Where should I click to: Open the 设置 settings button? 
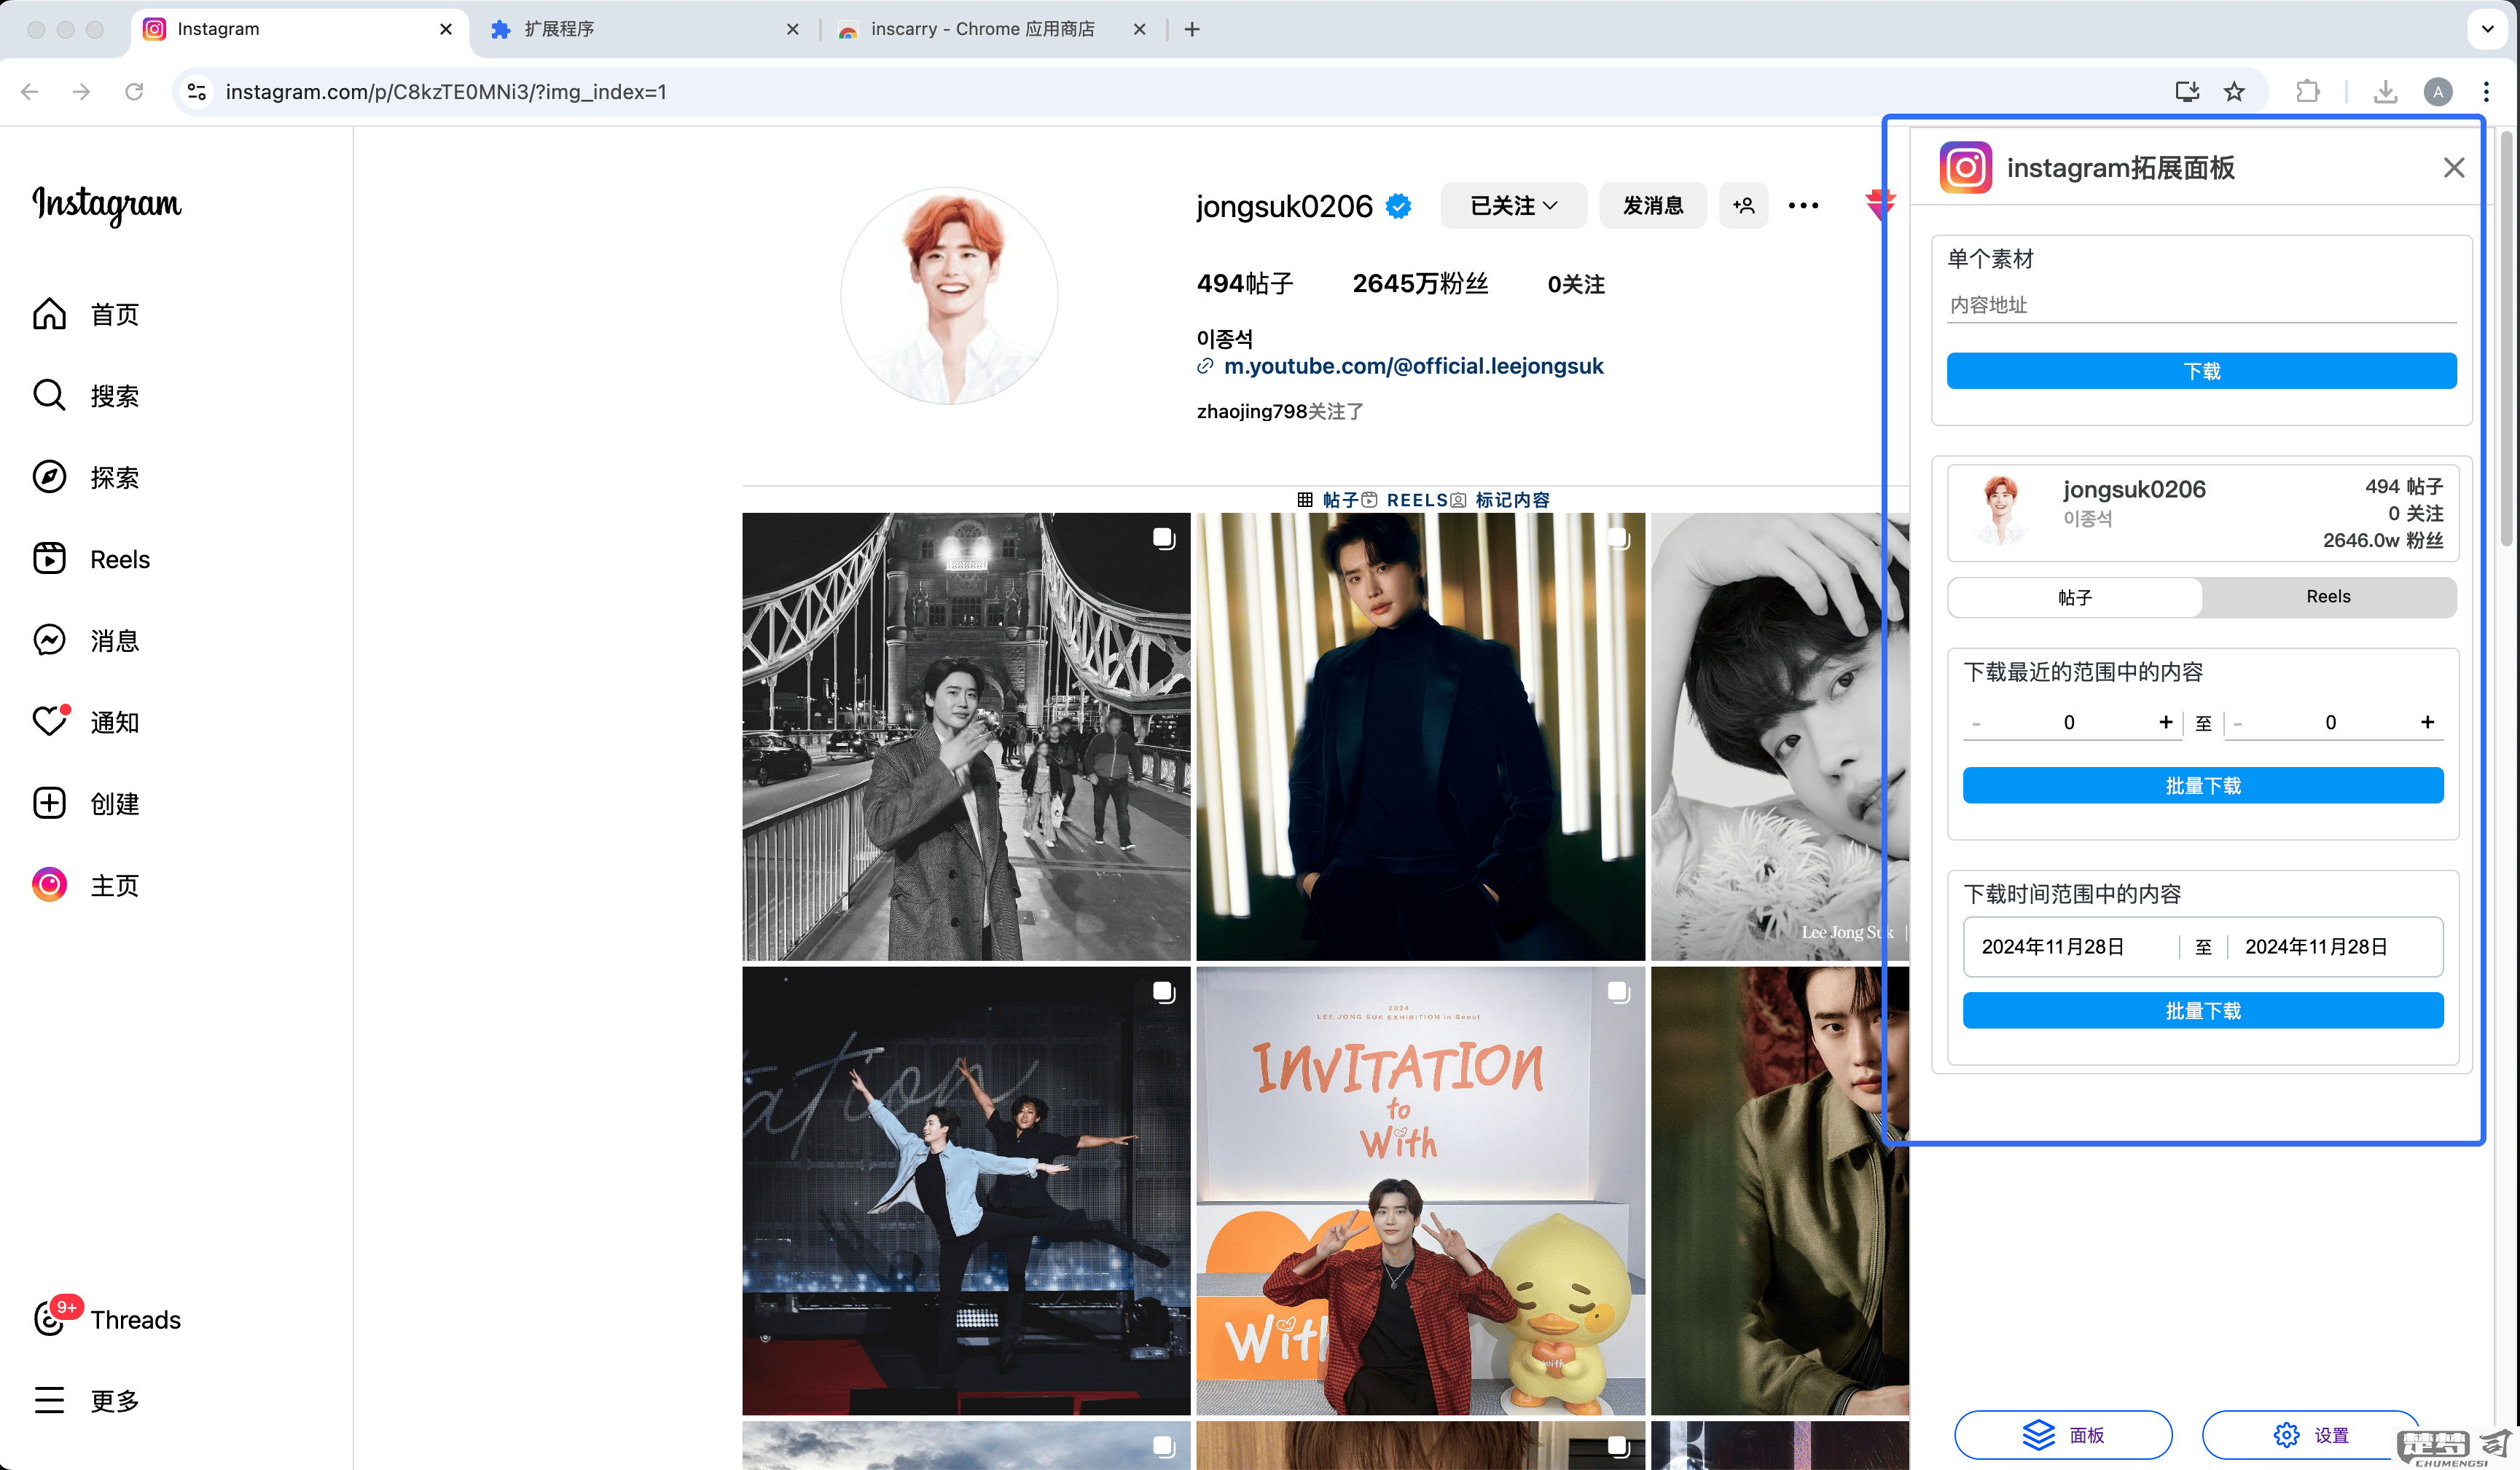coord(2311,1435)
